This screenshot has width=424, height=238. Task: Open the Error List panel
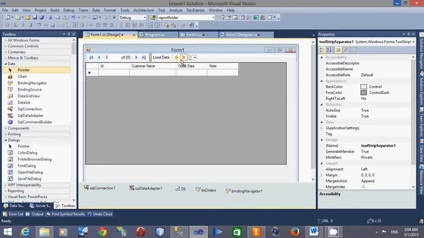click(13, 214)
